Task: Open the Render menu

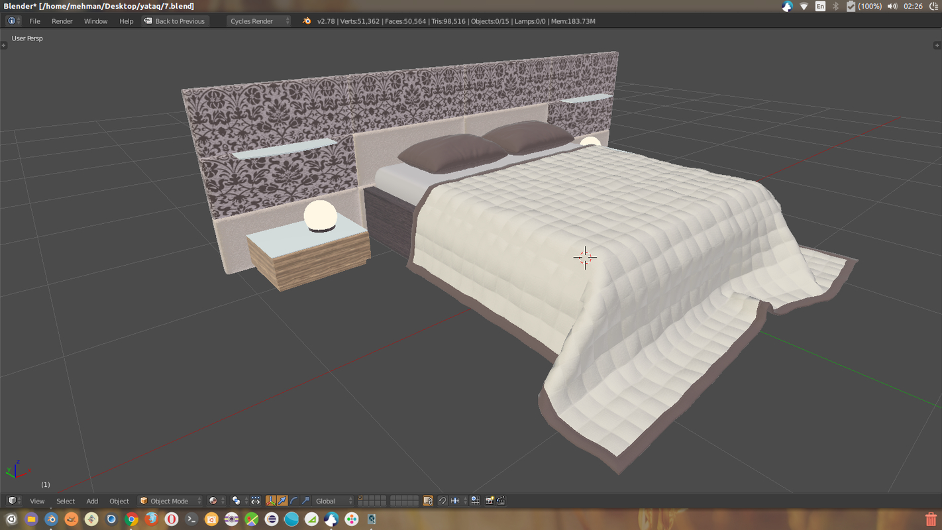Action: pos(62,21)
